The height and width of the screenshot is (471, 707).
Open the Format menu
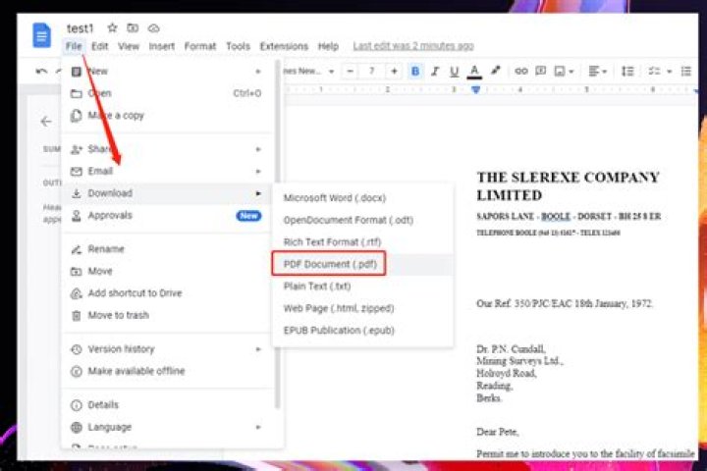coord(200,46)
